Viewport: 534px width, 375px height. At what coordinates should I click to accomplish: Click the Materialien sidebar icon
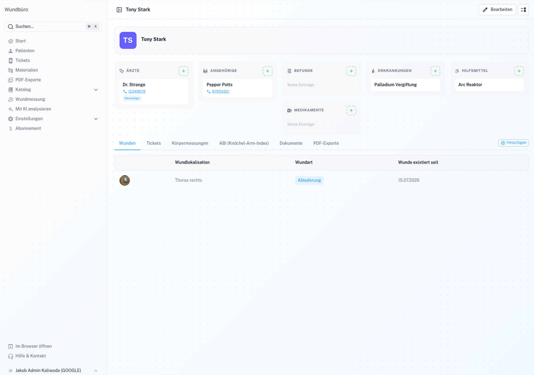point(11,70)
